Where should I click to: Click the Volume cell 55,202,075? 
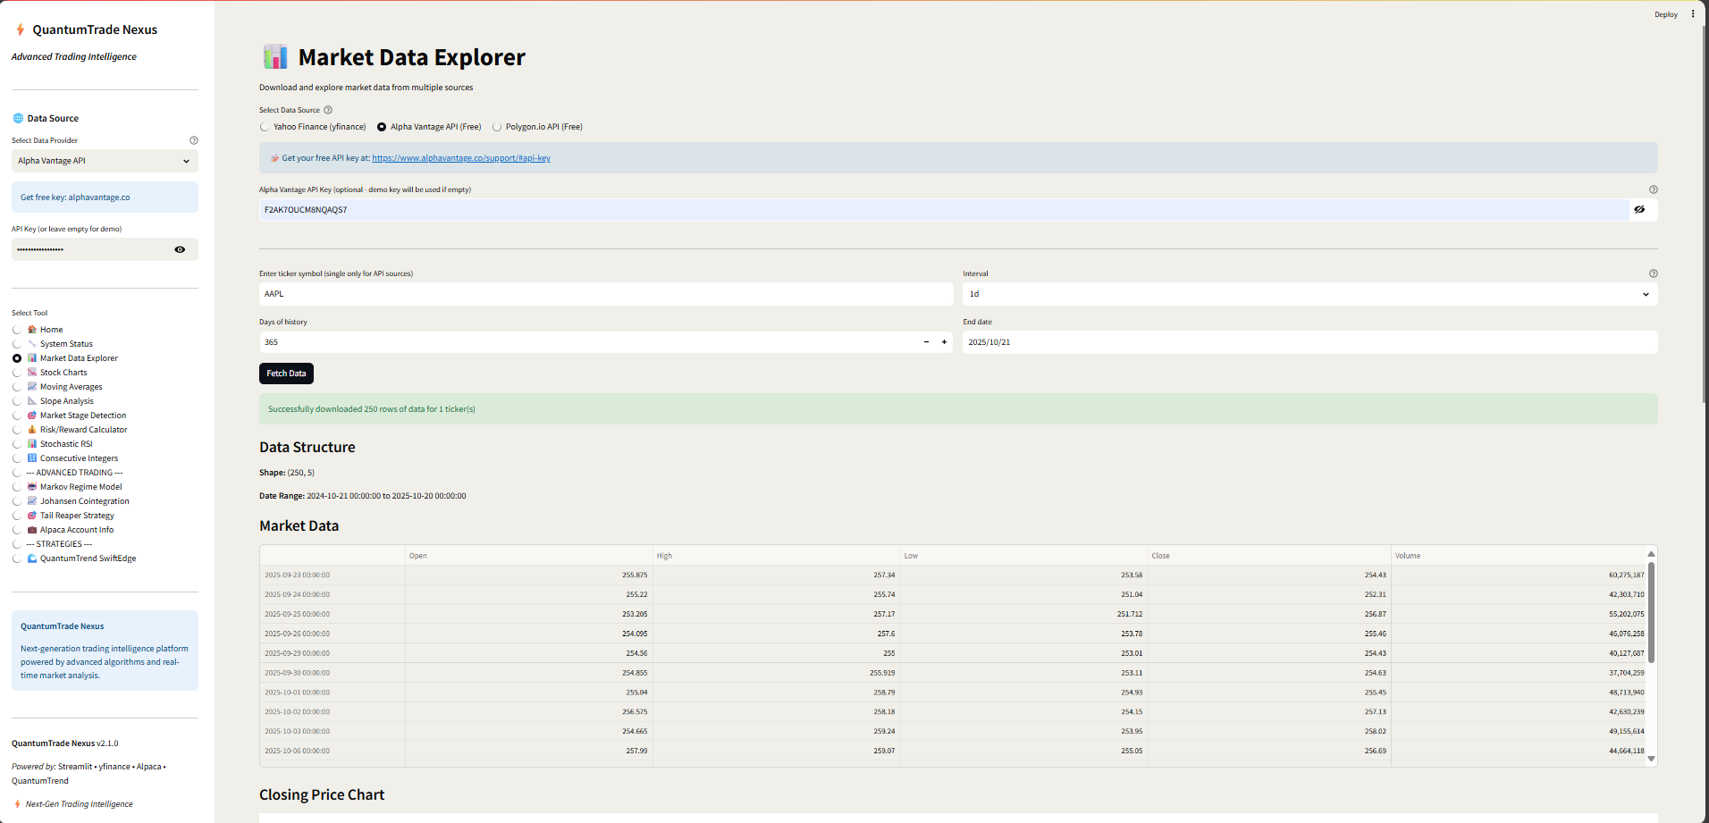click(x=1519, y=614)
